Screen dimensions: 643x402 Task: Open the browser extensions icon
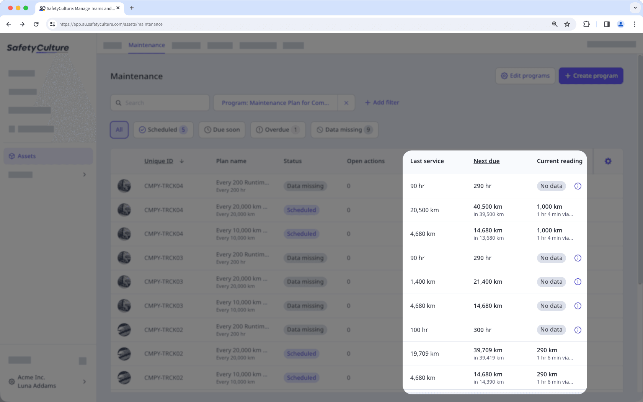coord(586,24)
